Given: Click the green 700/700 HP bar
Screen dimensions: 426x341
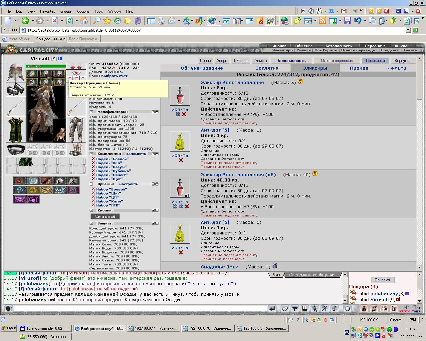Looking at the screenshot, I should pos(46,66).
